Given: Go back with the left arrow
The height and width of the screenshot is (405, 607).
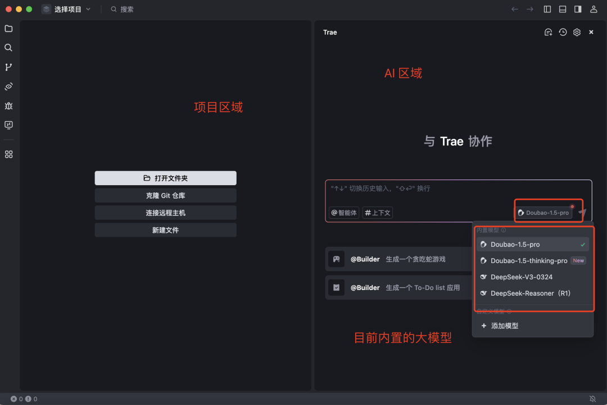Looking at the screenshot, I should click(x=514, y=10).
